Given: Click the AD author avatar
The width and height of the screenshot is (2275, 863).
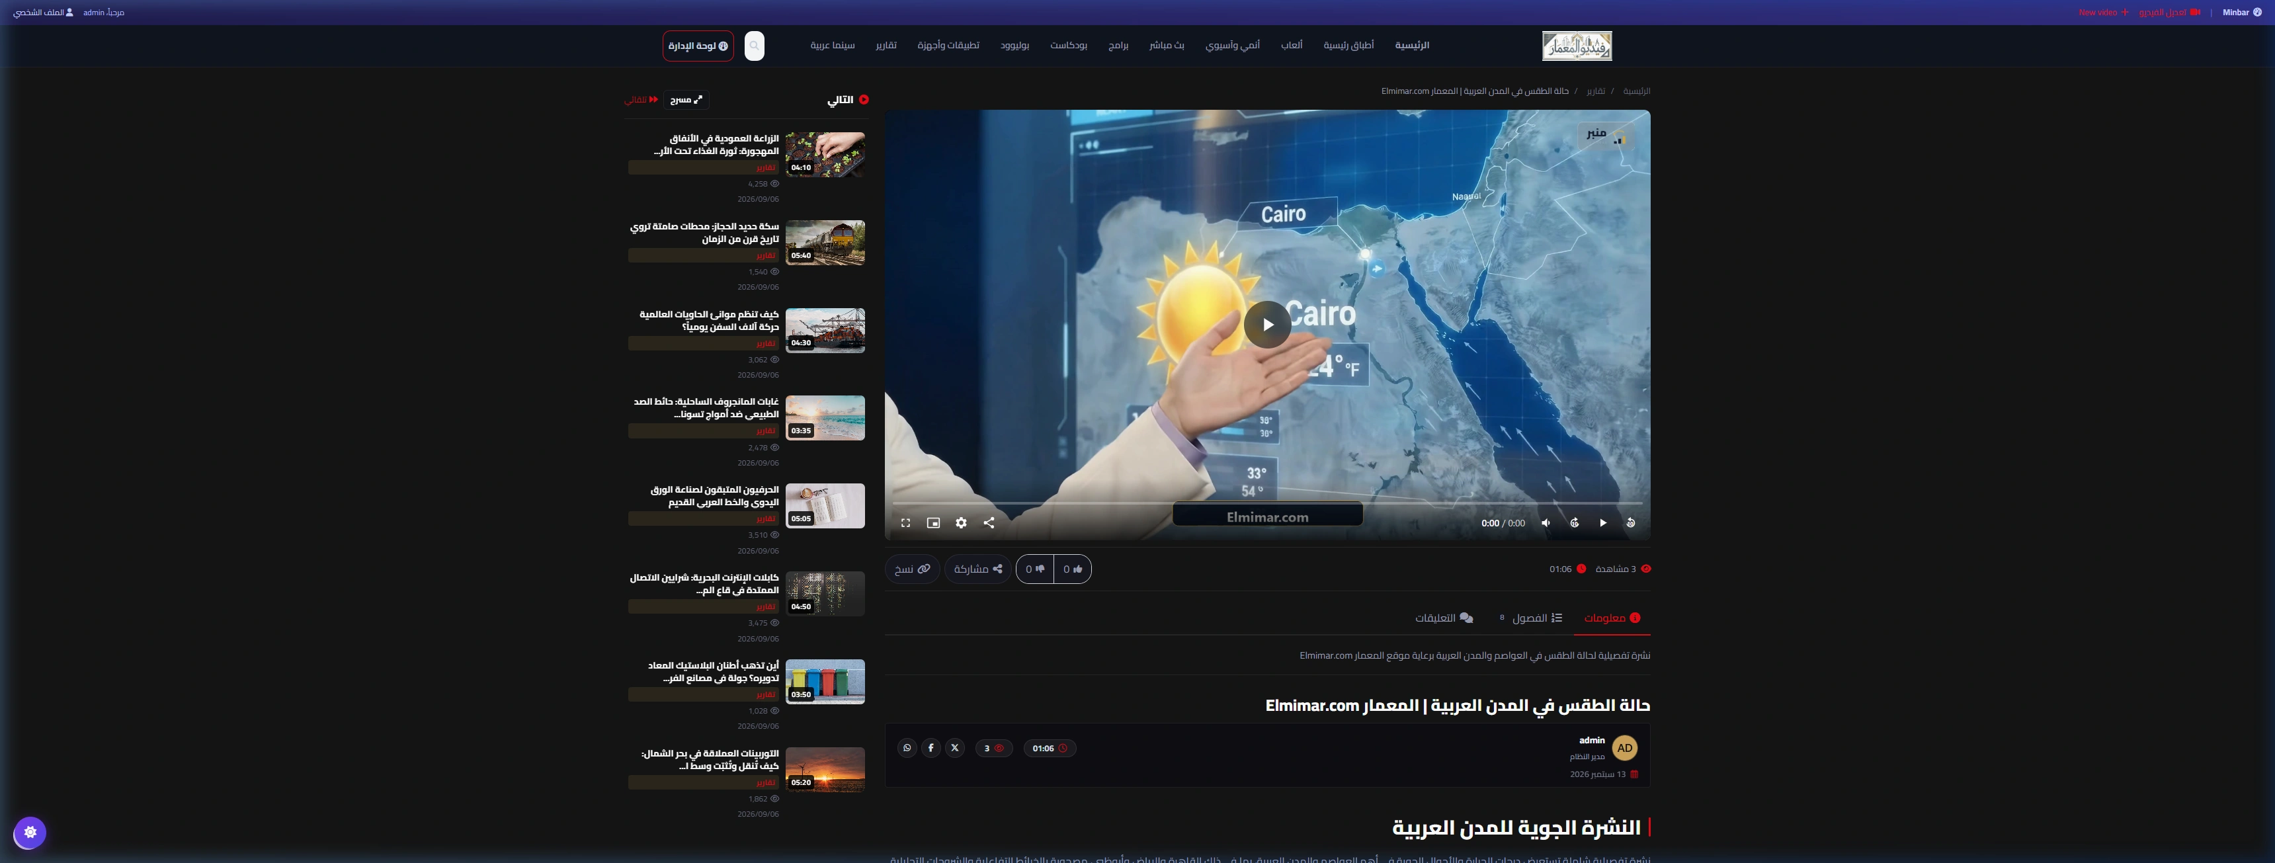Looking at the screenshot, I should (x=1625, y=748).
